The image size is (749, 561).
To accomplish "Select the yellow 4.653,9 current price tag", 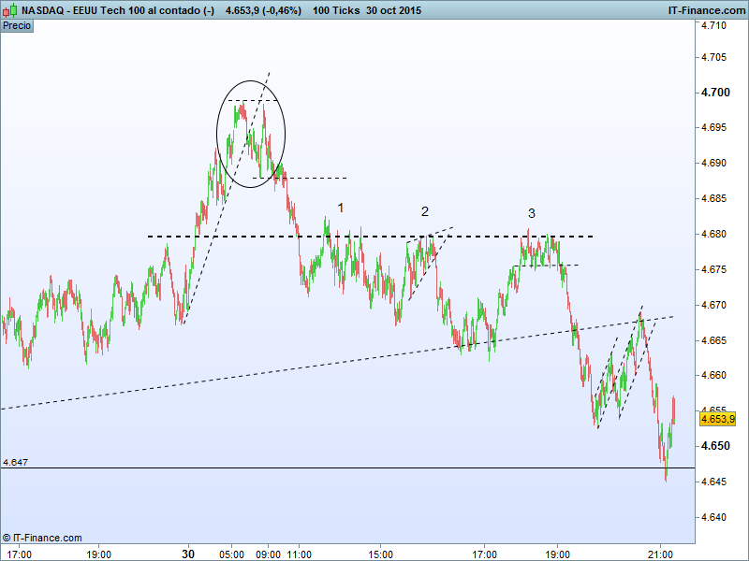I will [717, 419].
